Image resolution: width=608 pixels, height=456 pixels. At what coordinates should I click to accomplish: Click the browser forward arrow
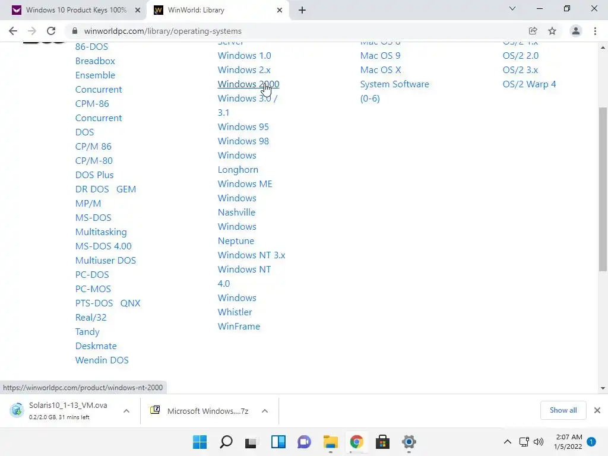[32, 31]
